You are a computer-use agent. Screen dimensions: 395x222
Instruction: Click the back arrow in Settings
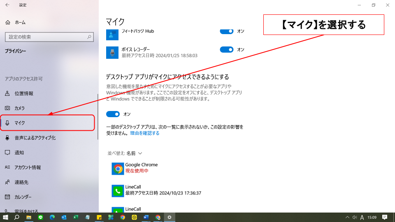click(x=7, y=5)
